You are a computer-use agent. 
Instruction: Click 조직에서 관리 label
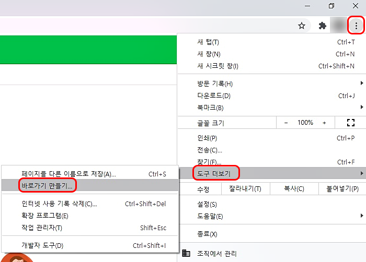click(217, 253)
